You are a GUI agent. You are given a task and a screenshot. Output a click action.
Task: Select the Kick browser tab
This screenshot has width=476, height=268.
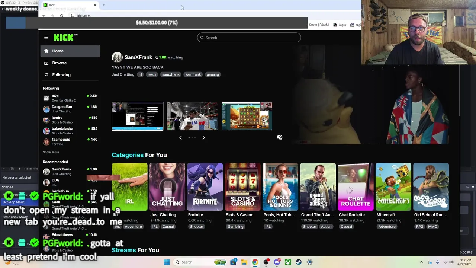[x=69, y=5]
